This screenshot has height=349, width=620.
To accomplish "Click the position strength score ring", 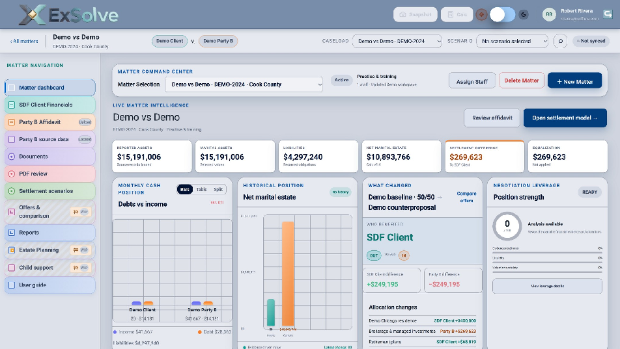I will pyautogui.click(x=507, y=226).
